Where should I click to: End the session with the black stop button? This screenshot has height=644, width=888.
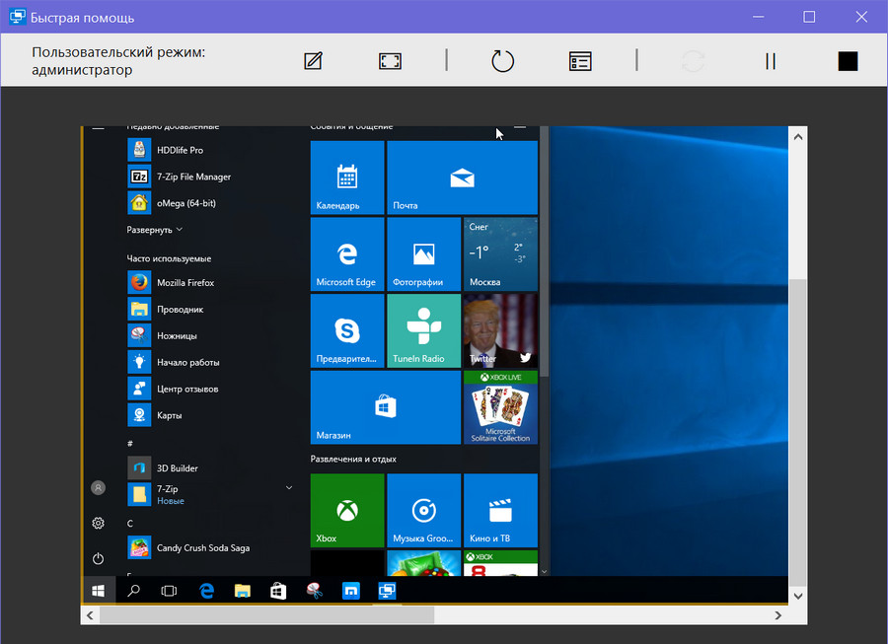coord(848,60)
